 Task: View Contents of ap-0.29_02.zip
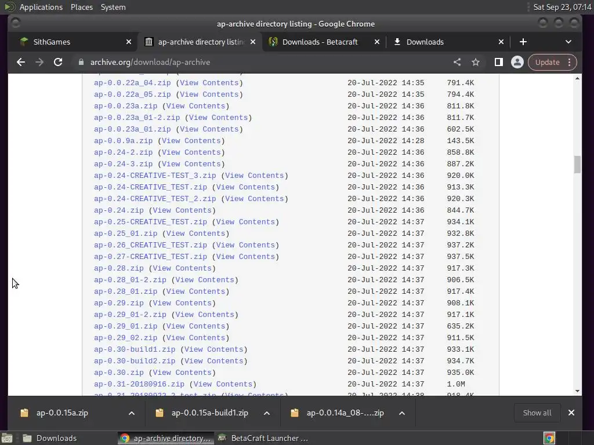[x=195, y=338]
